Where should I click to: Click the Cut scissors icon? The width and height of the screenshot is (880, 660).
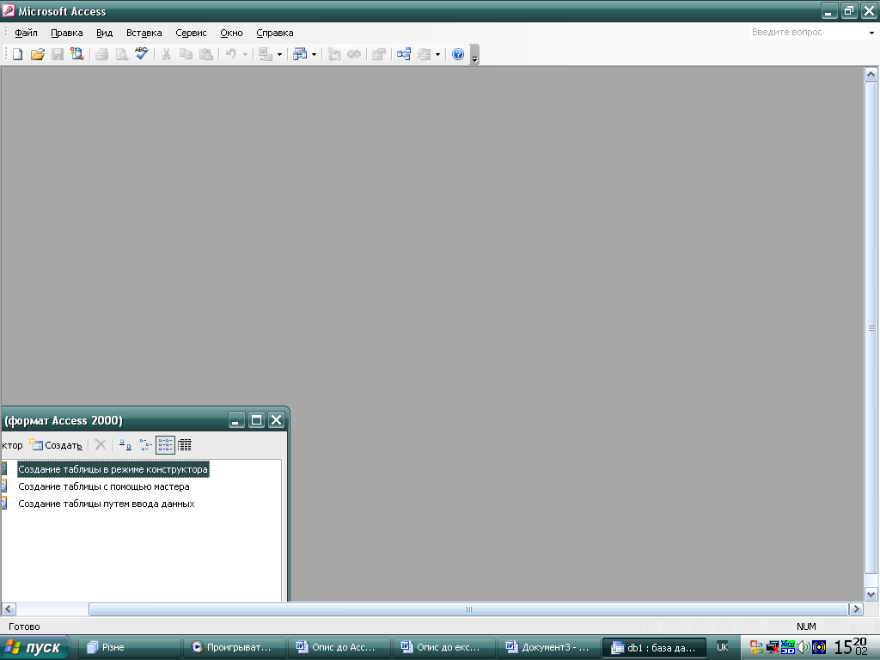(x=166, y=54)
